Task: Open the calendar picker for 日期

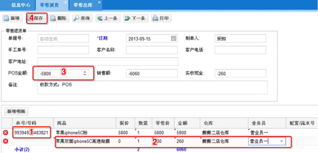Action: 173,38
